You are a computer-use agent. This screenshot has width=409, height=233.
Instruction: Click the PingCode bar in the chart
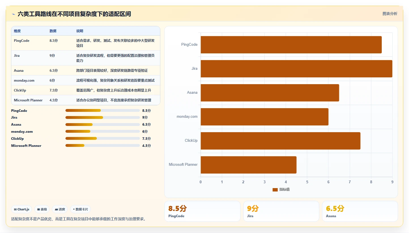pyautogui.click(x=291, y=45)
